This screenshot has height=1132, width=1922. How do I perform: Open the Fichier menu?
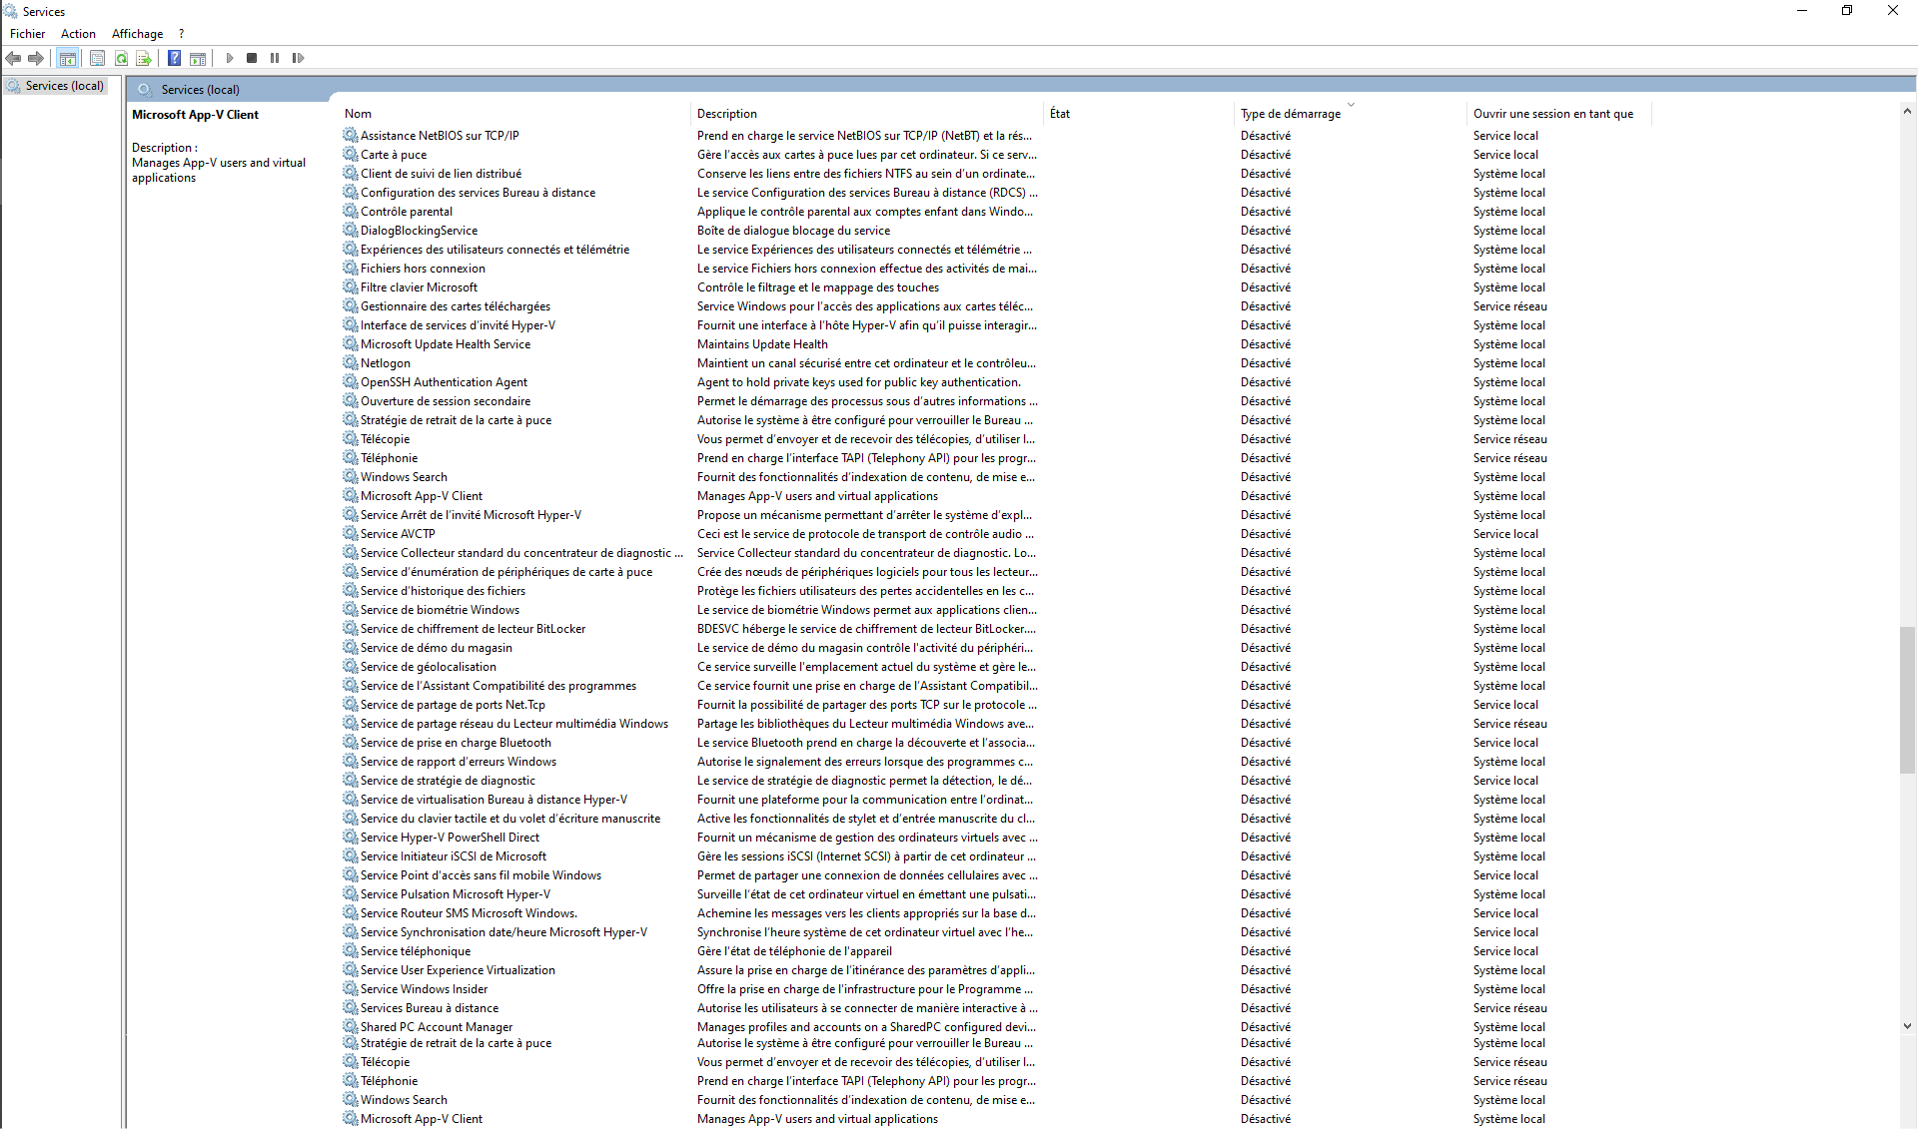click(x=28, y=34)
